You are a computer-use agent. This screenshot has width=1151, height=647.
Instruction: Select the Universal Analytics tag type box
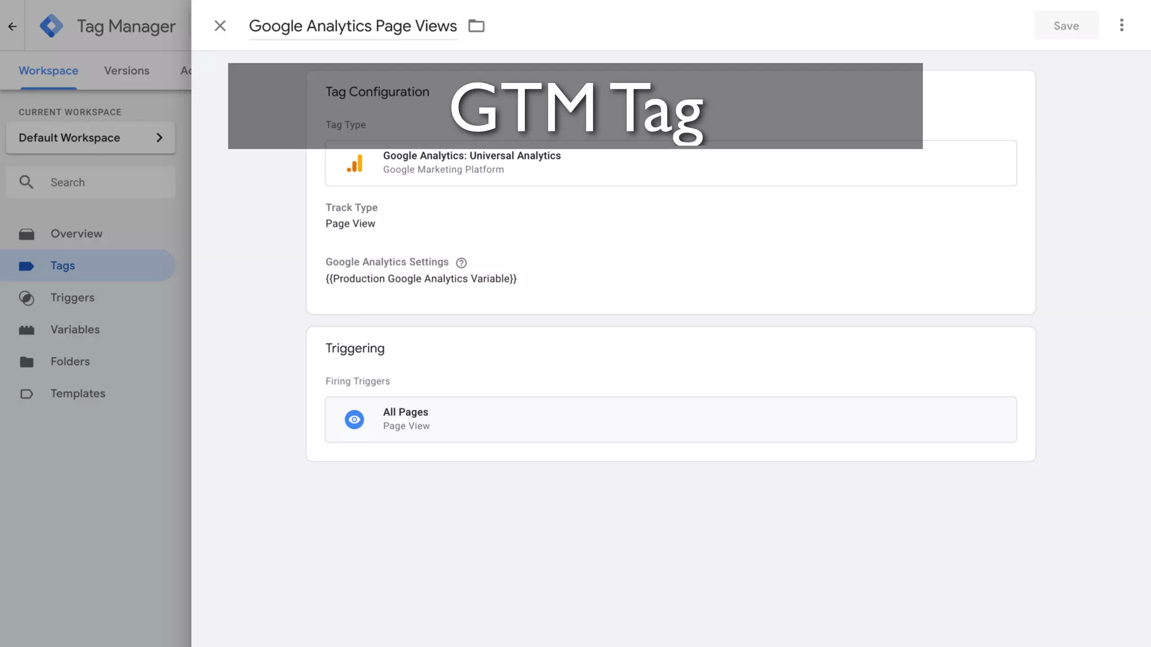[x=670, y=163]
